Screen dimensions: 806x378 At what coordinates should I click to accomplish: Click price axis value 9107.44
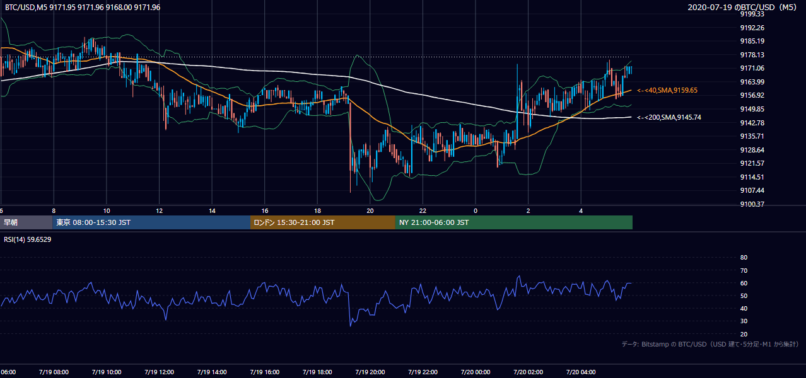[x=752, y=190]
